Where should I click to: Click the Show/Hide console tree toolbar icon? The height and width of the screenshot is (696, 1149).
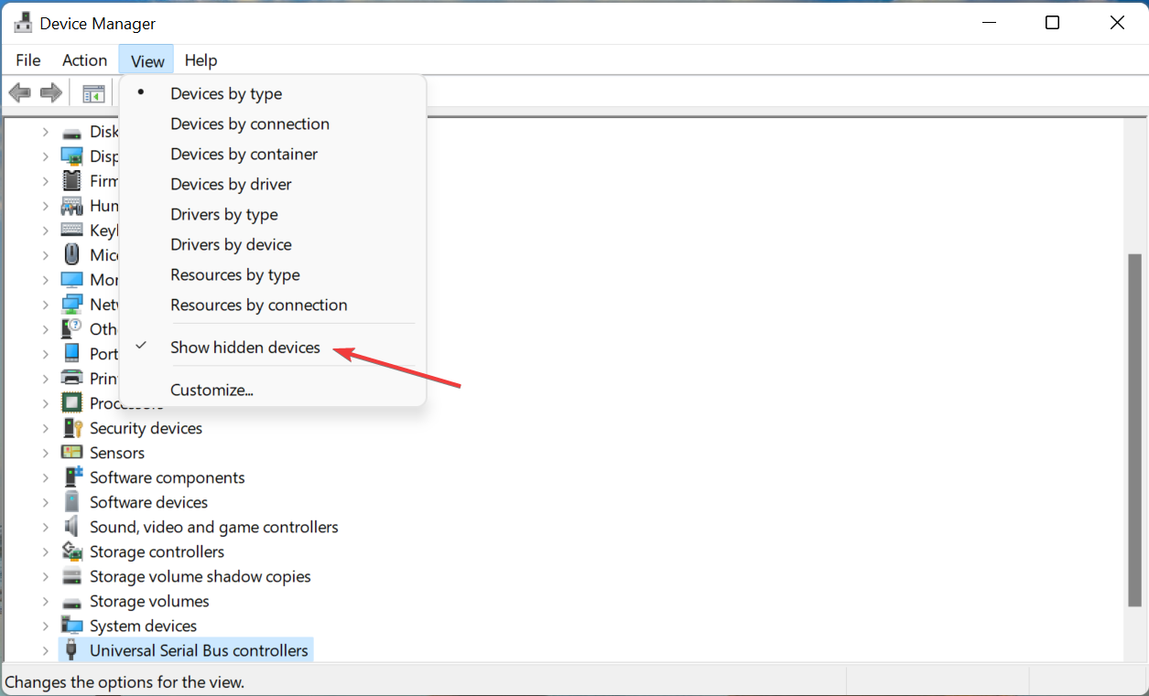pos(93,93)
